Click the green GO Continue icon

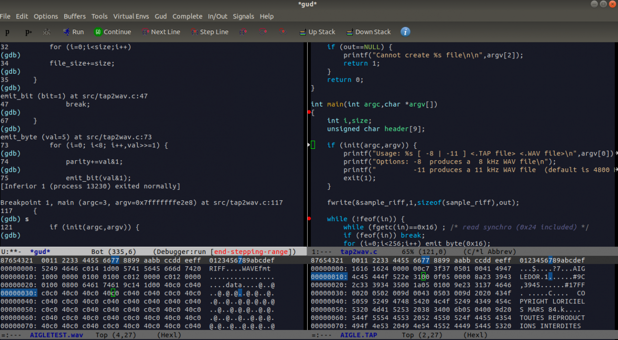point(98,32)
